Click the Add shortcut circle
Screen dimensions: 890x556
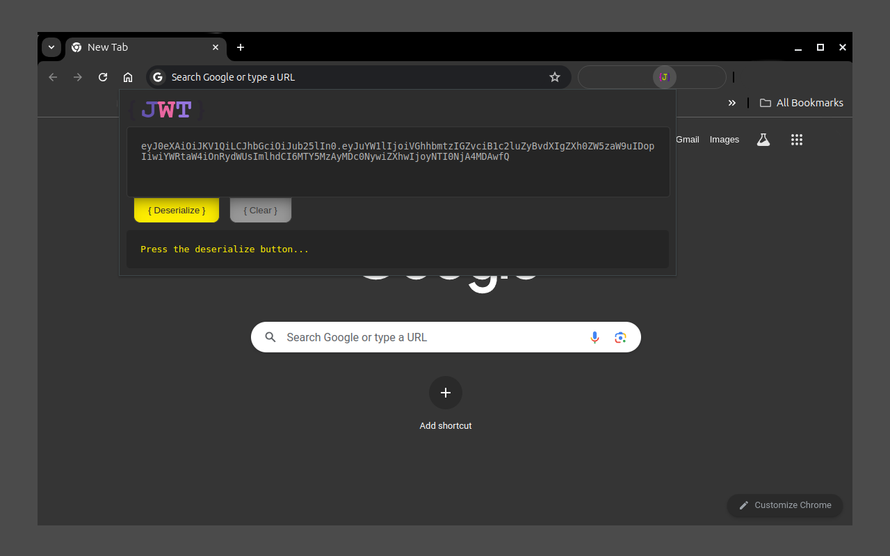tap(446, 393)
